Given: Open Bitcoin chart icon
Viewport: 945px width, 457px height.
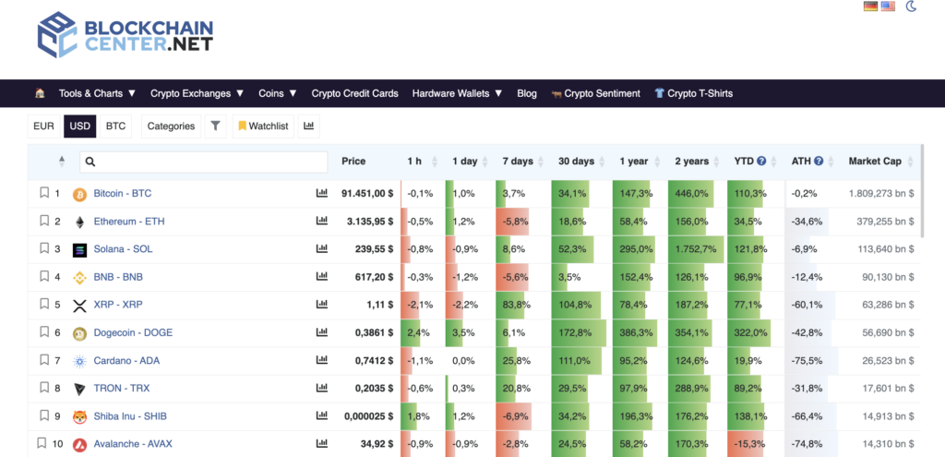Looking at the screenshot, I should tap(322, 193).
